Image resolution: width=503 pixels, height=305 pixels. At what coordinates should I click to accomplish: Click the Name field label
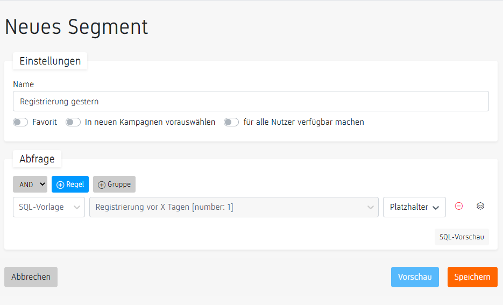pos(24,84)
